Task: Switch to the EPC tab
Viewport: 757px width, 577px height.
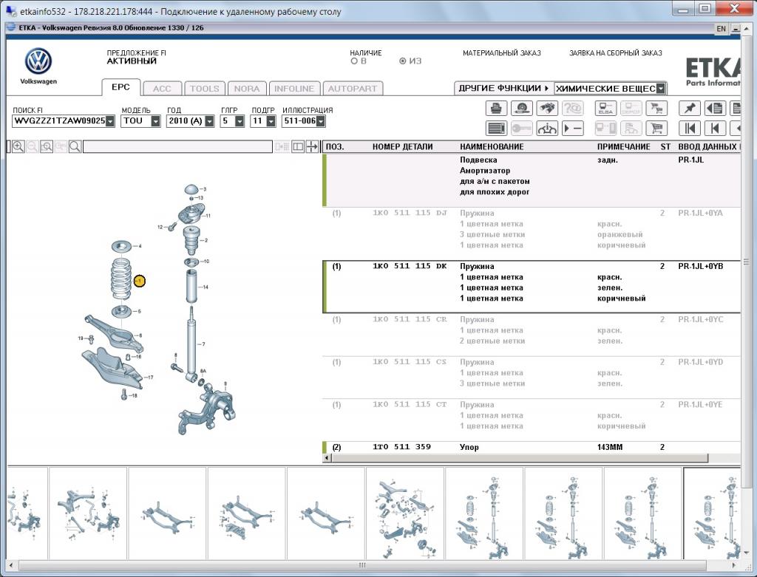Action: point(120,87)
